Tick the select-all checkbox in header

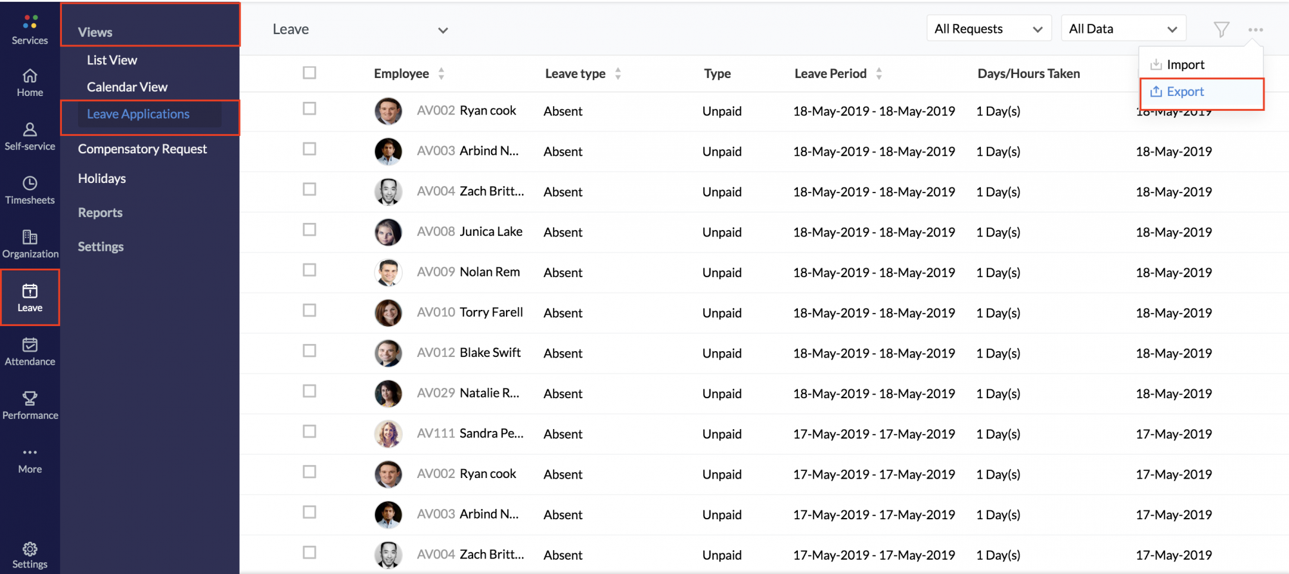click(309, 73)
